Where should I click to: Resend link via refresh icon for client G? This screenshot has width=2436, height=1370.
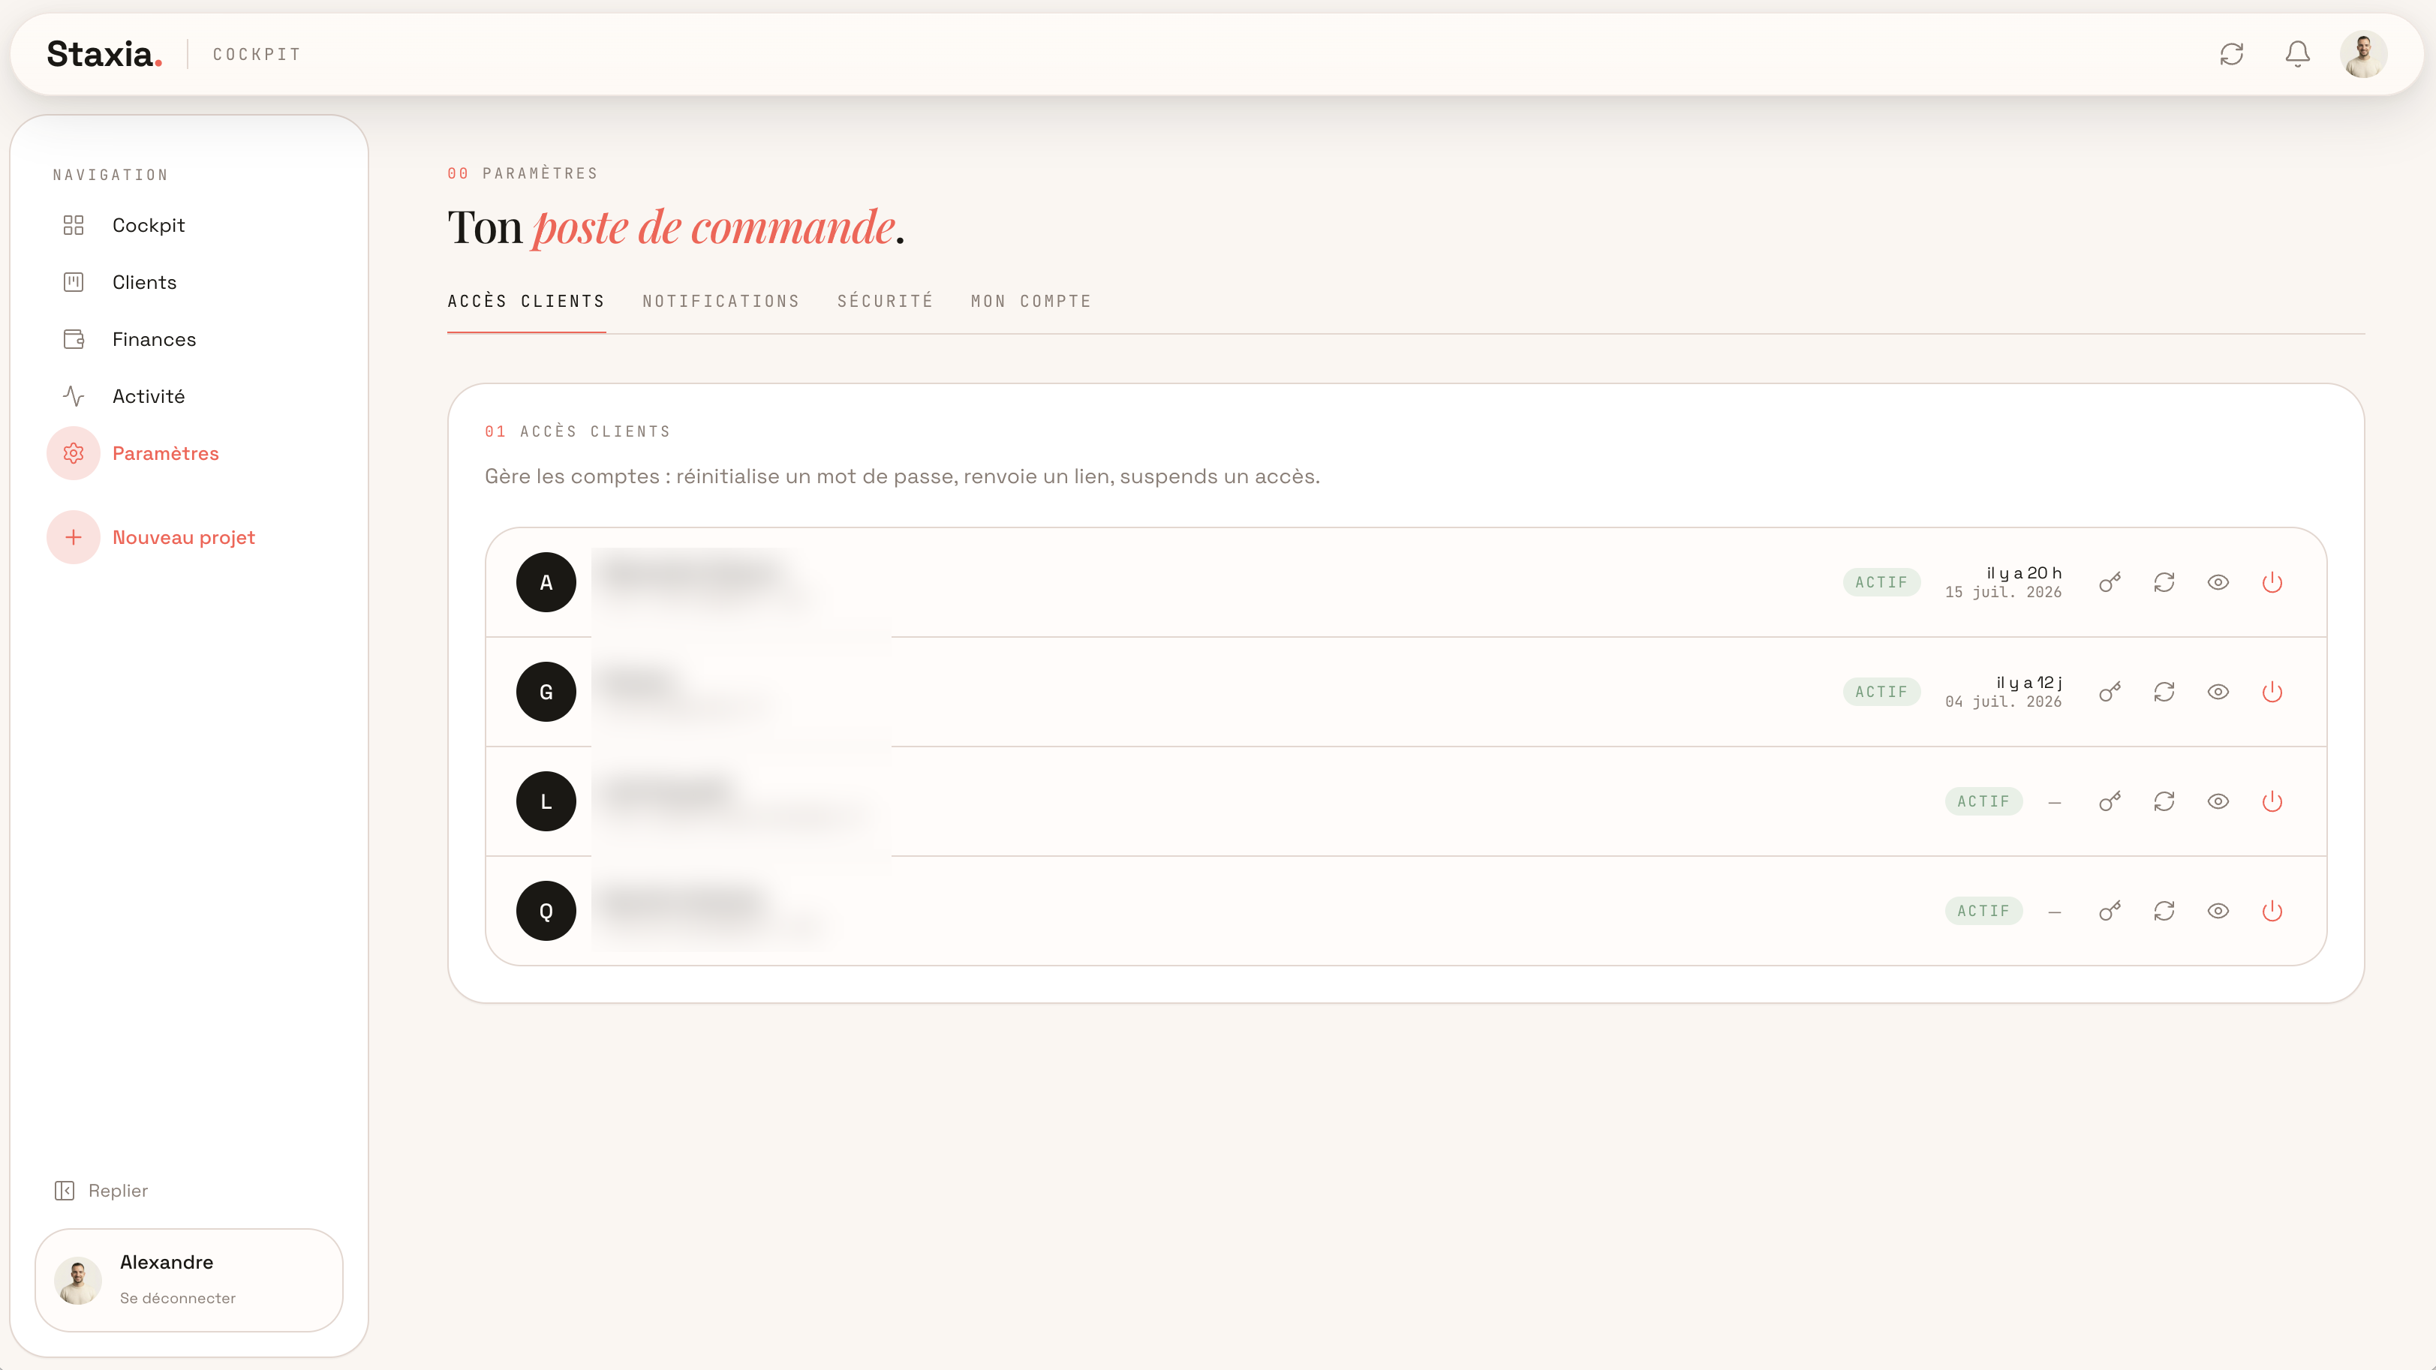(x=2164, y=692)
